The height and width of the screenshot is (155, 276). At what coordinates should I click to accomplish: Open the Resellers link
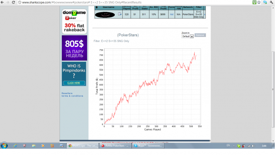point(67,93)
